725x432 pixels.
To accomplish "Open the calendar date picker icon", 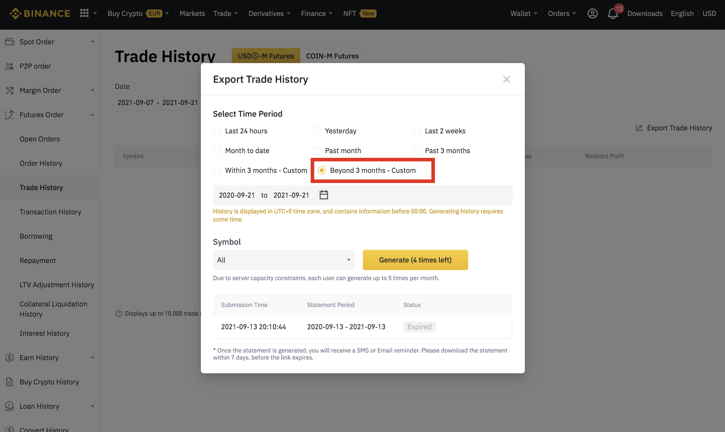I will (x=324, y=195).
